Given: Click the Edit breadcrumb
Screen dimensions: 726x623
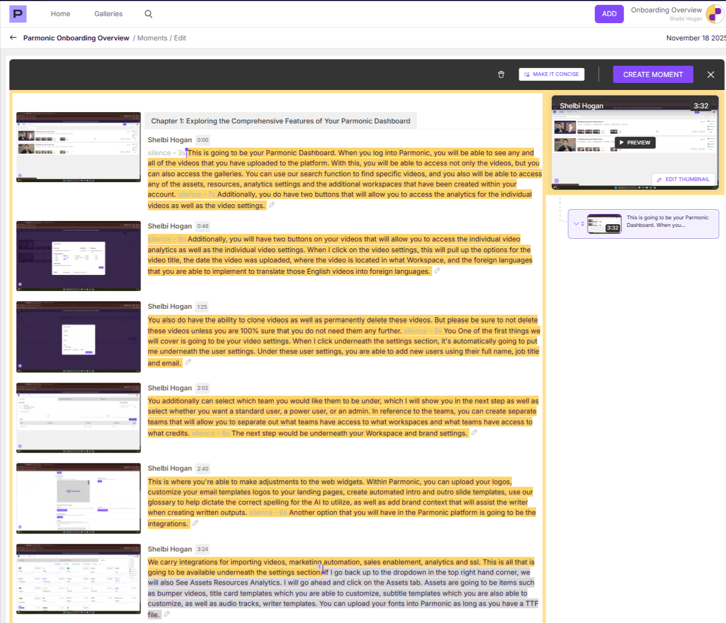Looking at the screenshot, I should 180,38.
